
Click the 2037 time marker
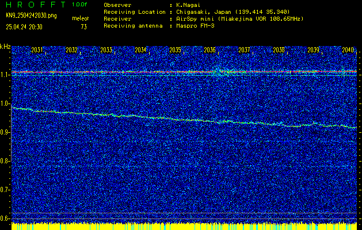244,50
